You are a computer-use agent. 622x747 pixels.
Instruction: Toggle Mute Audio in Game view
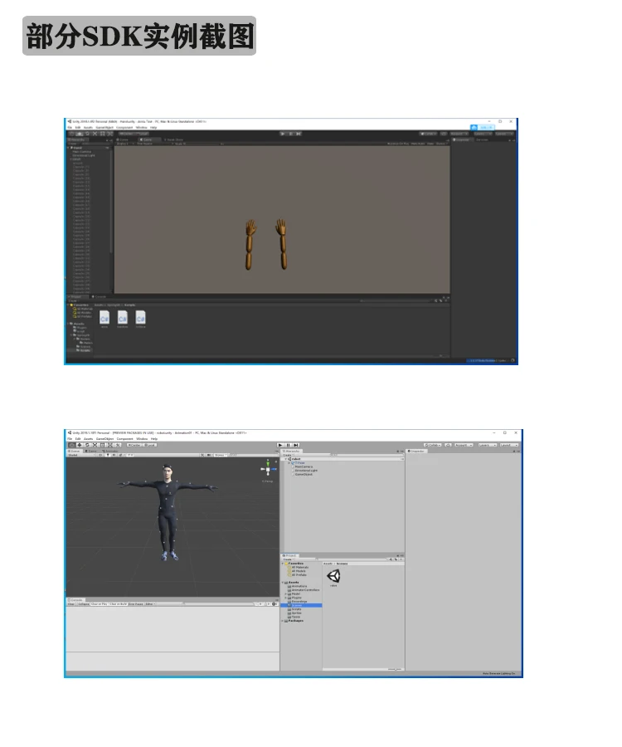pos(418,144)
